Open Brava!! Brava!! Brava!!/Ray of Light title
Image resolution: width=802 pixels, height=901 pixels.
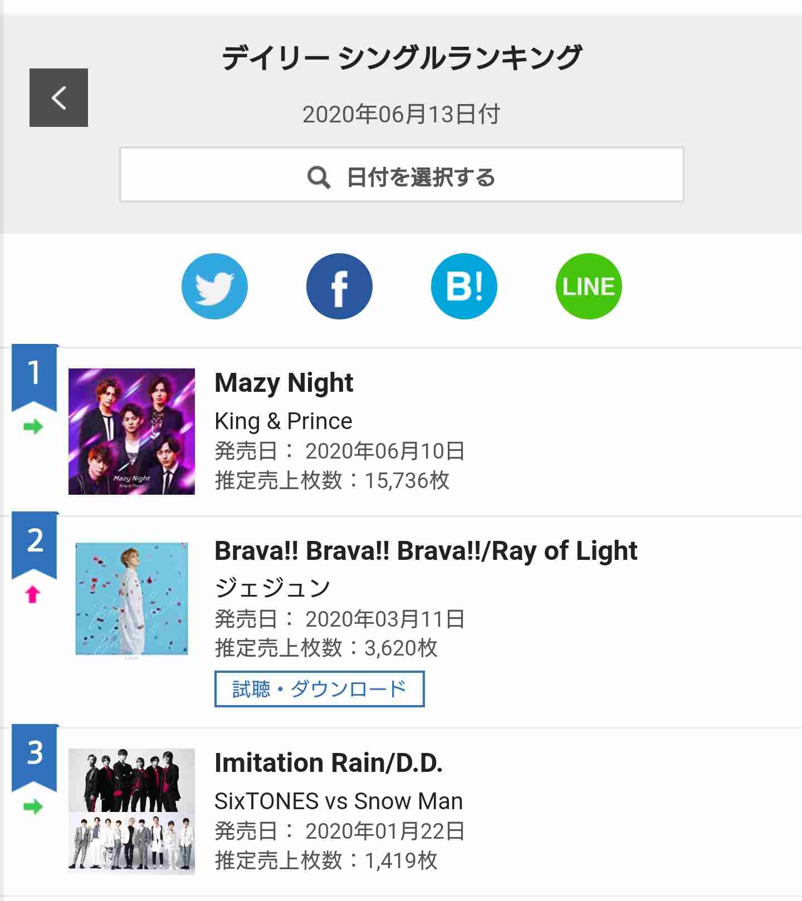pyautogui.click(x=426, y=551)
